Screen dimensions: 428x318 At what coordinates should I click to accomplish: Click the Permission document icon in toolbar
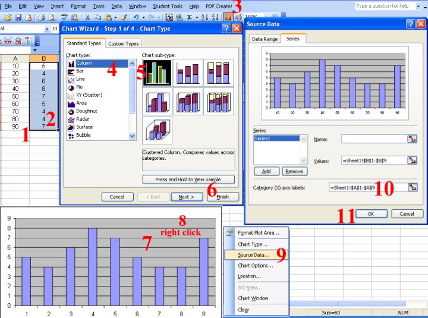click(x=29, y=18)
